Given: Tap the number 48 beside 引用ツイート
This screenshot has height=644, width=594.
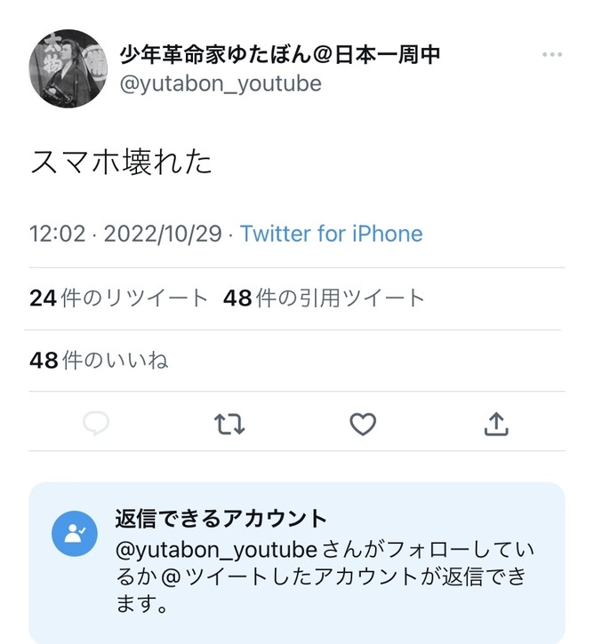Looking at the screenshot, I should click(237, 298).
